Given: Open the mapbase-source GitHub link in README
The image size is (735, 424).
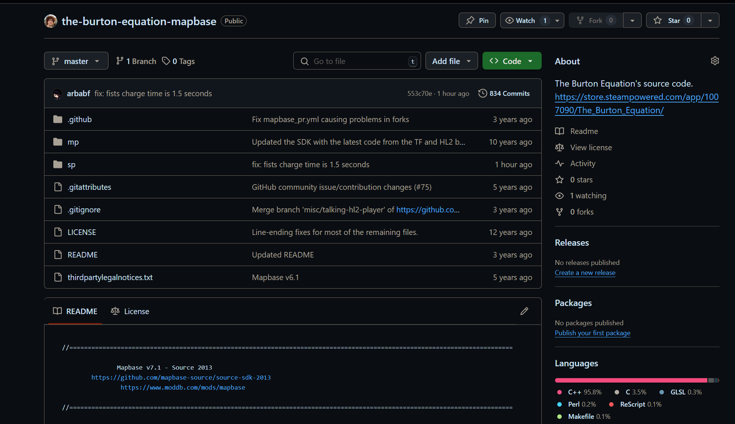Looking at the screenshot, I should coord(181,377).
